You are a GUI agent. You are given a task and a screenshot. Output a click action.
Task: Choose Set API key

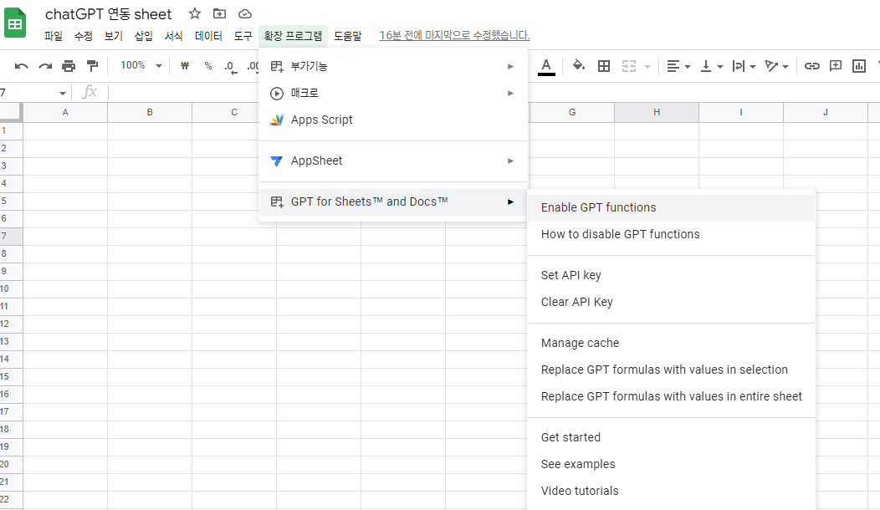pos(671,275)
